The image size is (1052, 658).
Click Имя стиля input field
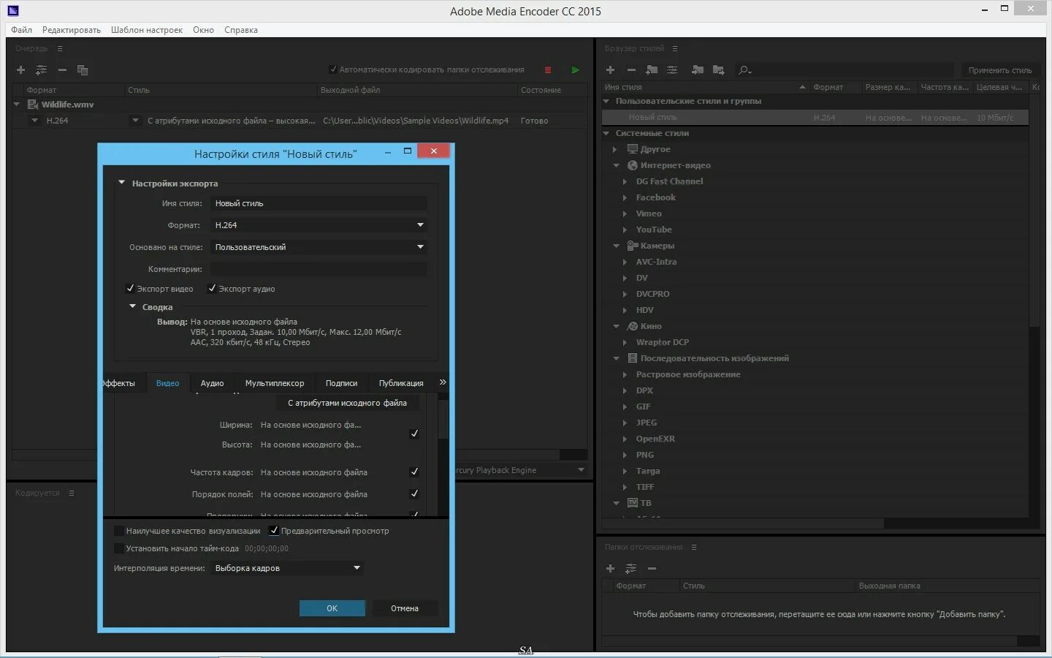coord(319,203)
